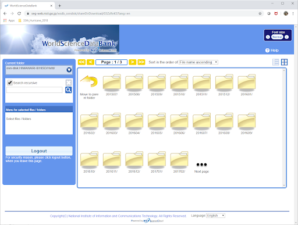Open the 201612/ folder
Viewport: 298px width, 225px height.
click(134, 160)
